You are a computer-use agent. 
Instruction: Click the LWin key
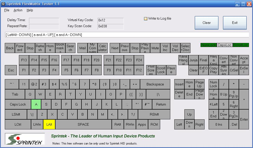(x=37, y=124)
